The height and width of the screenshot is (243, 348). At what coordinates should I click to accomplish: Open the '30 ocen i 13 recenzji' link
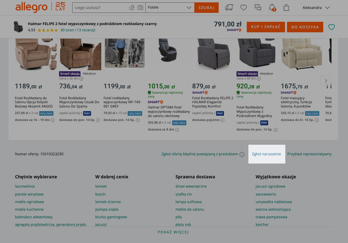(x=78, y=30)
